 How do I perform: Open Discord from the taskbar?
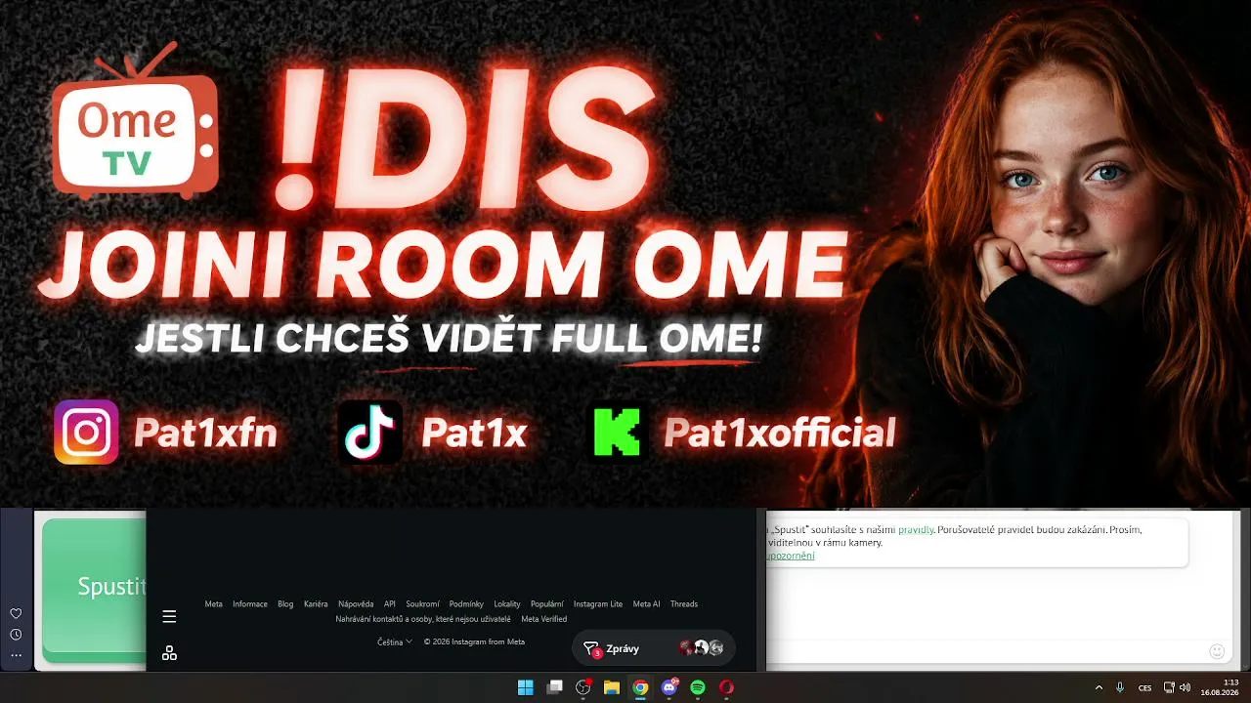tap(669, 687)
